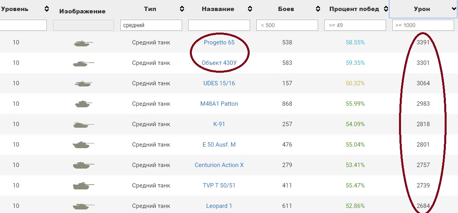
Task: Select the 53.41% win rate cell
Action: pyautogui.click(x=355, y=165)
